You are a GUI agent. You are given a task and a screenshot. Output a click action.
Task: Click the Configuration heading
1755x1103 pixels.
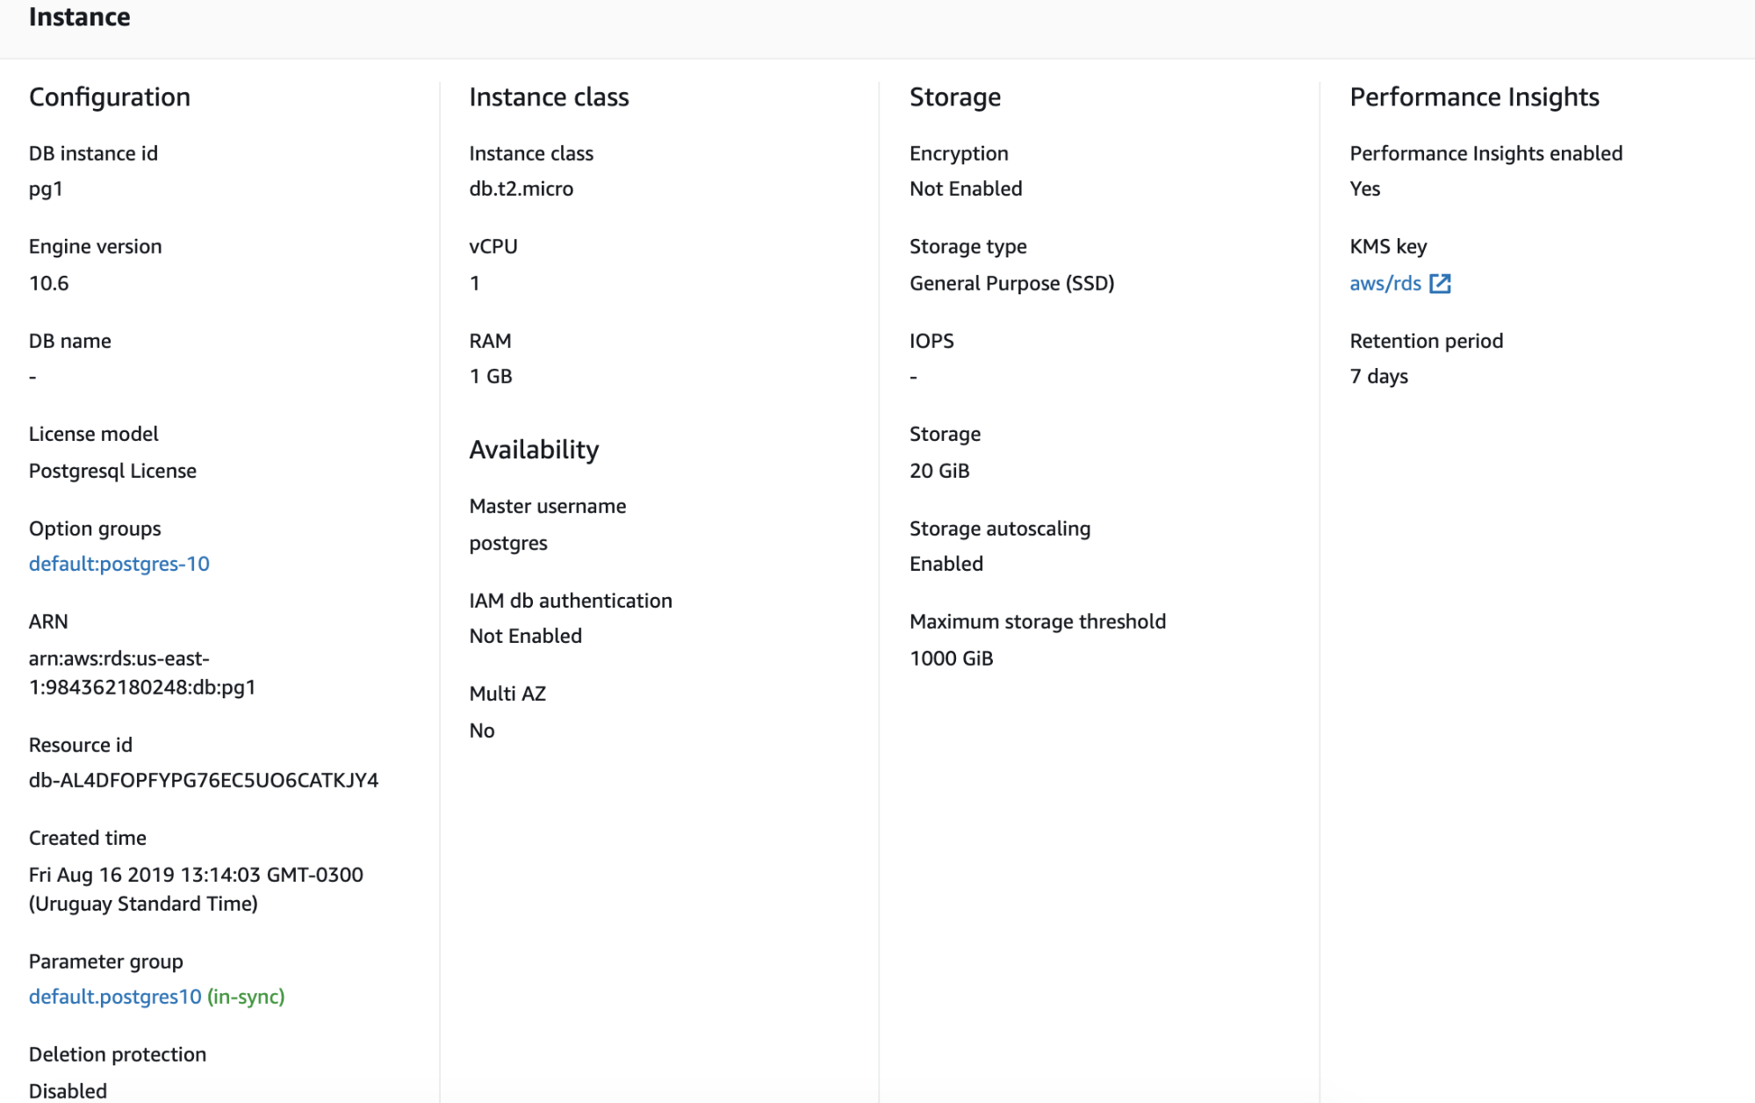[110, 97]
